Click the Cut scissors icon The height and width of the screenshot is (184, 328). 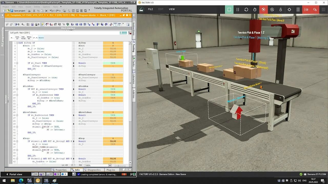click(x=34, y=11)
